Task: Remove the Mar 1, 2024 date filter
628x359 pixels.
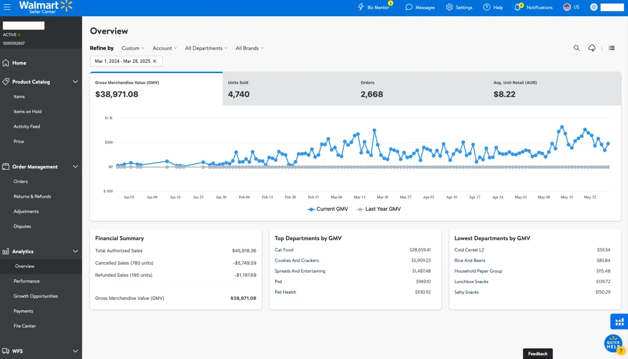Action: [154, 61]
